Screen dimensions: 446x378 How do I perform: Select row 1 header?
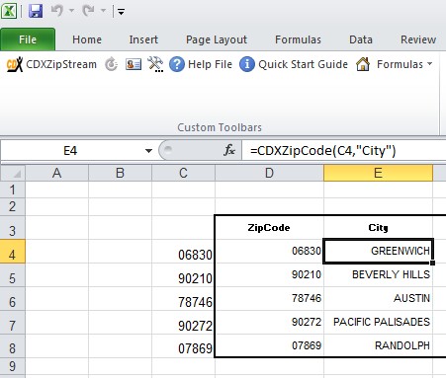coord(13,189)
